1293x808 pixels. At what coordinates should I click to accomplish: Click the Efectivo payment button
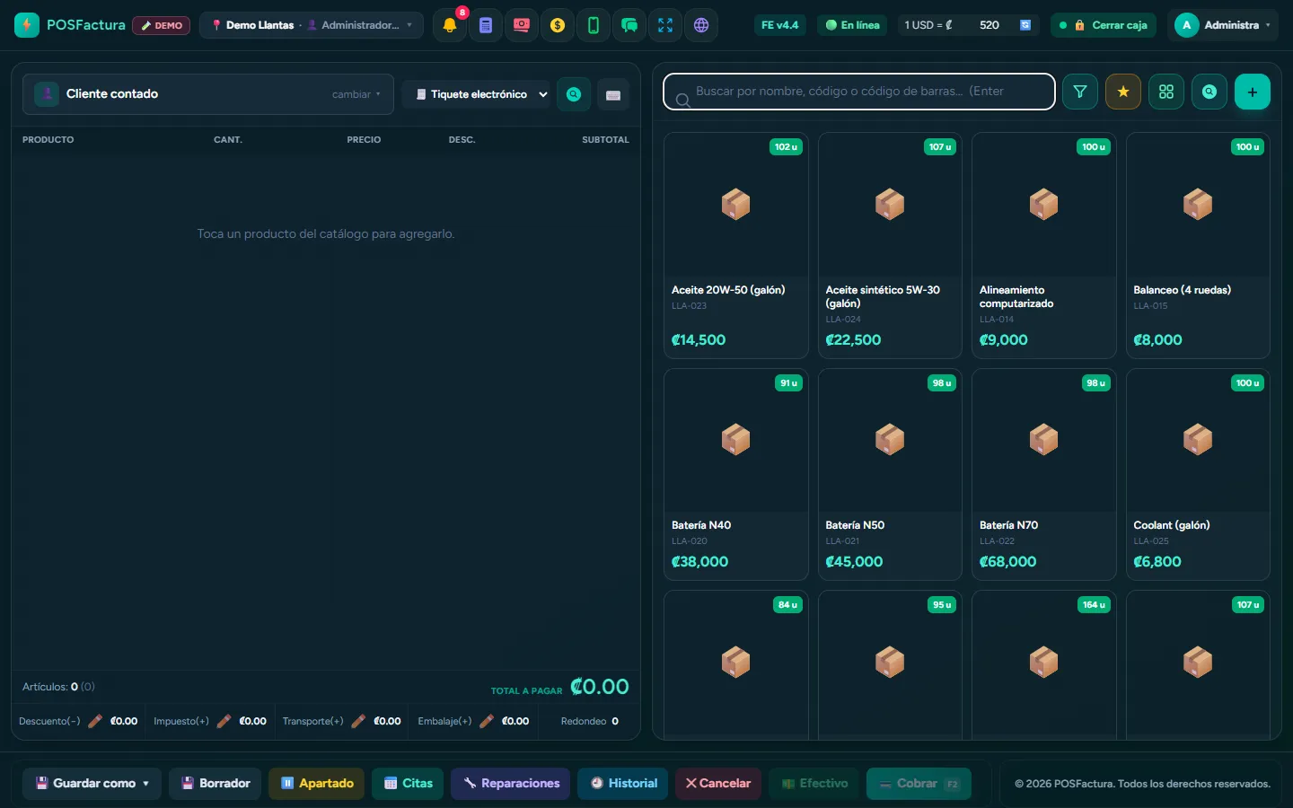click(x=814, y=784)
